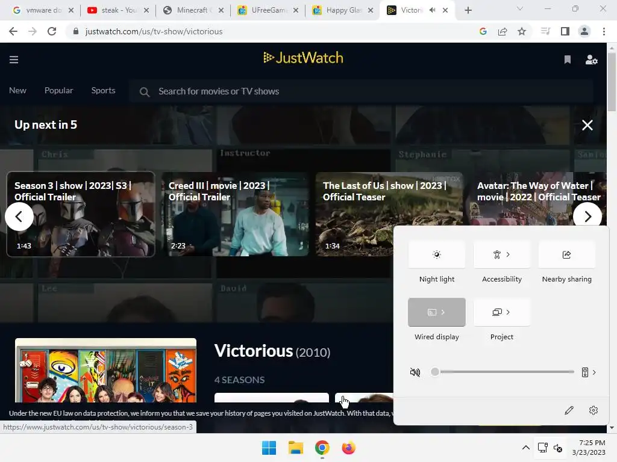Open Firefox from the taskbar
The image size is (617, 462).
[x=348, y=448]
